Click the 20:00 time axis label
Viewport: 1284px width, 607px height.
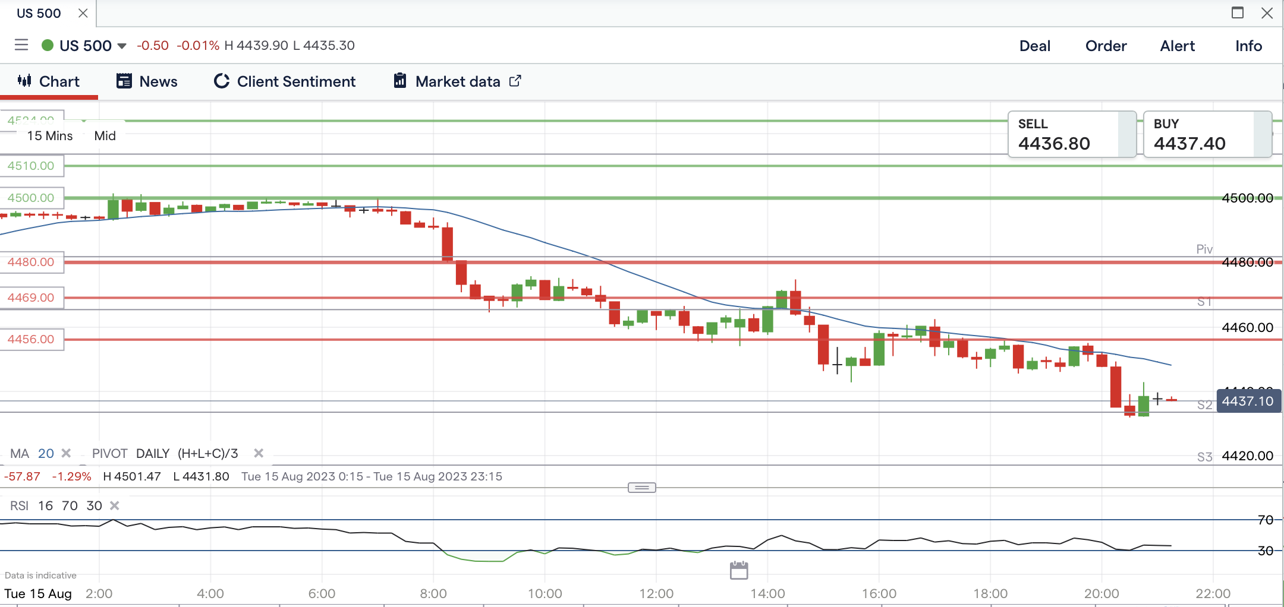click(x=1102, y=593)
